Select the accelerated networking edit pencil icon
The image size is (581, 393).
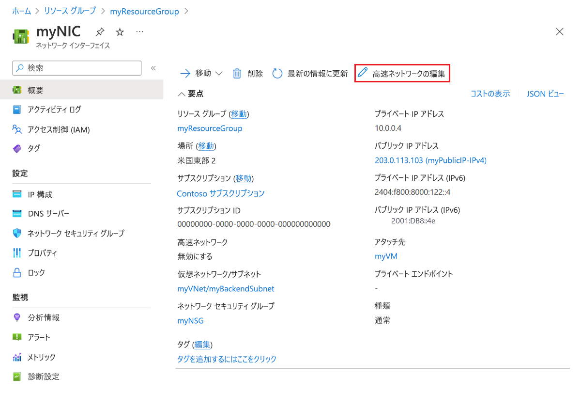pos(363,73)
